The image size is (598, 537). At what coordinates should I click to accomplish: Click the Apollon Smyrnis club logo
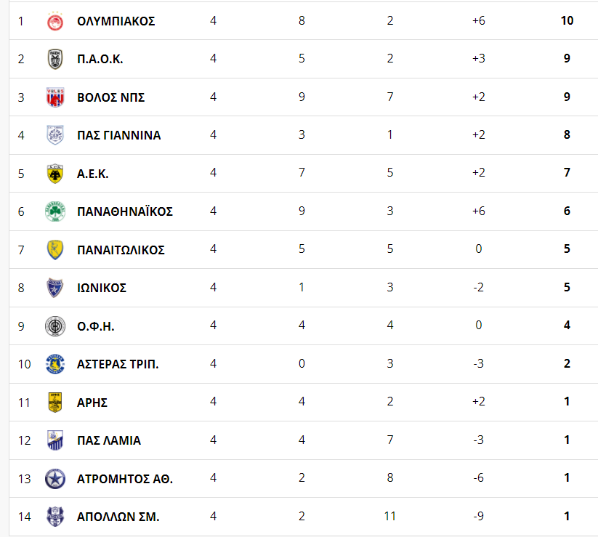(55, 517)
